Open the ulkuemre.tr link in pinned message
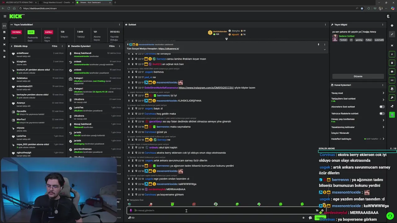397x223 pixels. pyautogui.click(x=169, y=49)
